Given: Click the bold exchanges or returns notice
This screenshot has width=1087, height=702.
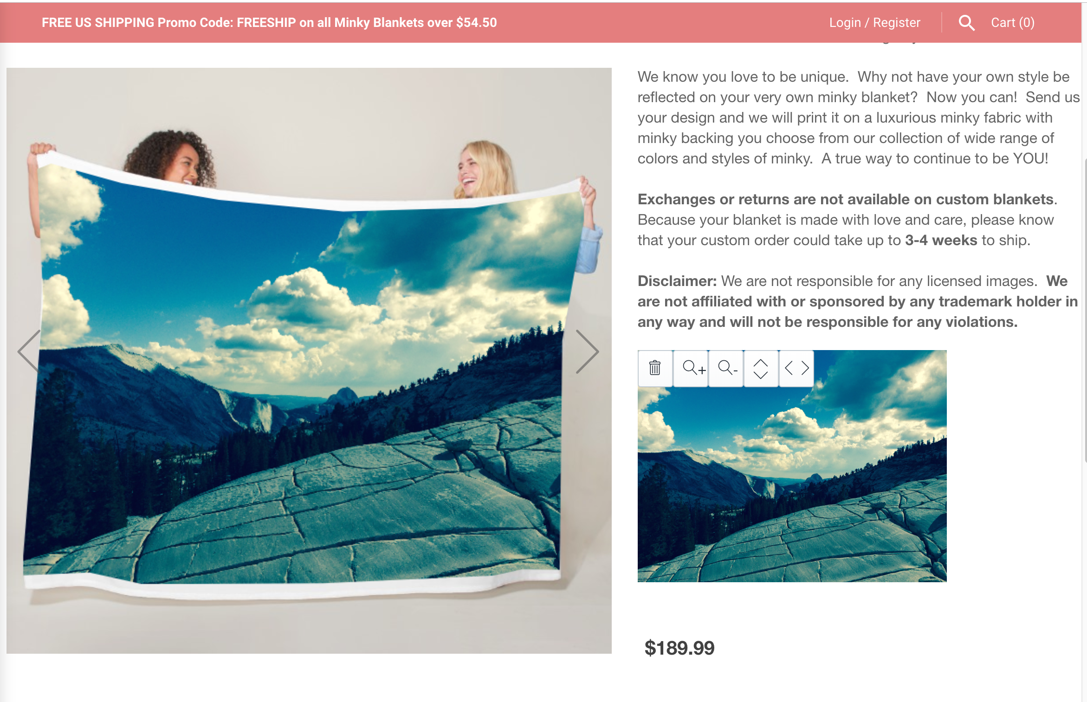Looking at the screenshot, I should [846, 199].
